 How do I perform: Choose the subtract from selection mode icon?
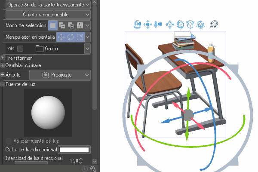[x=71, y=25]
